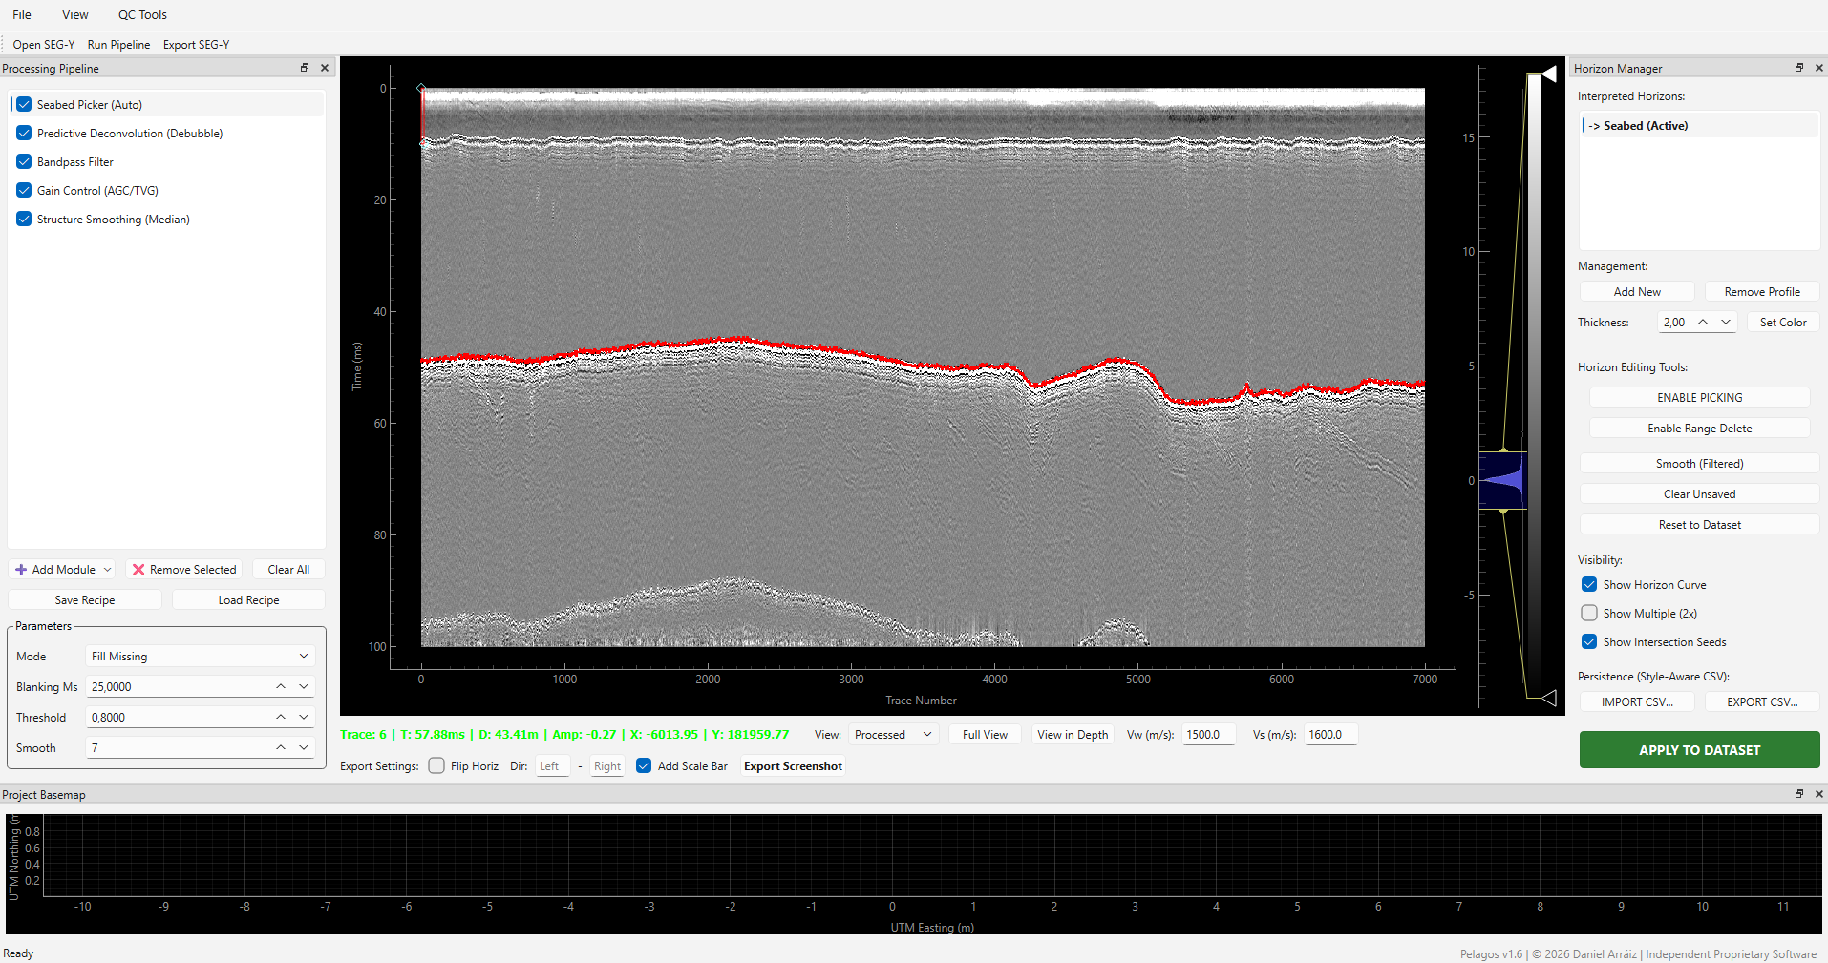Image resolution: width=1828 pixels, height=963 pixels.
Task: Disable the Bandpass Filter module
Action: click(x=23, y=161)
